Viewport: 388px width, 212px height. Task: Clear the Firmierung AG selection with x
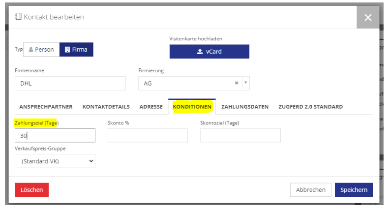[237, 83]
